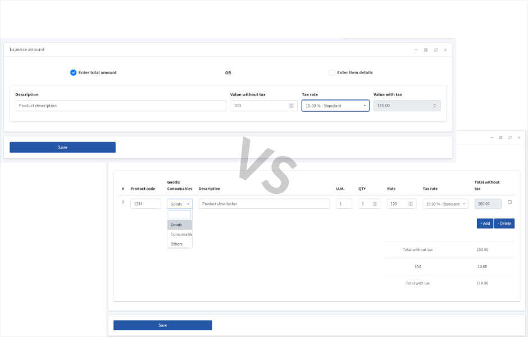Click the Rate field stepper arrows
The height and width of the screenshot is (337, 528).
(x=410, y=204)
